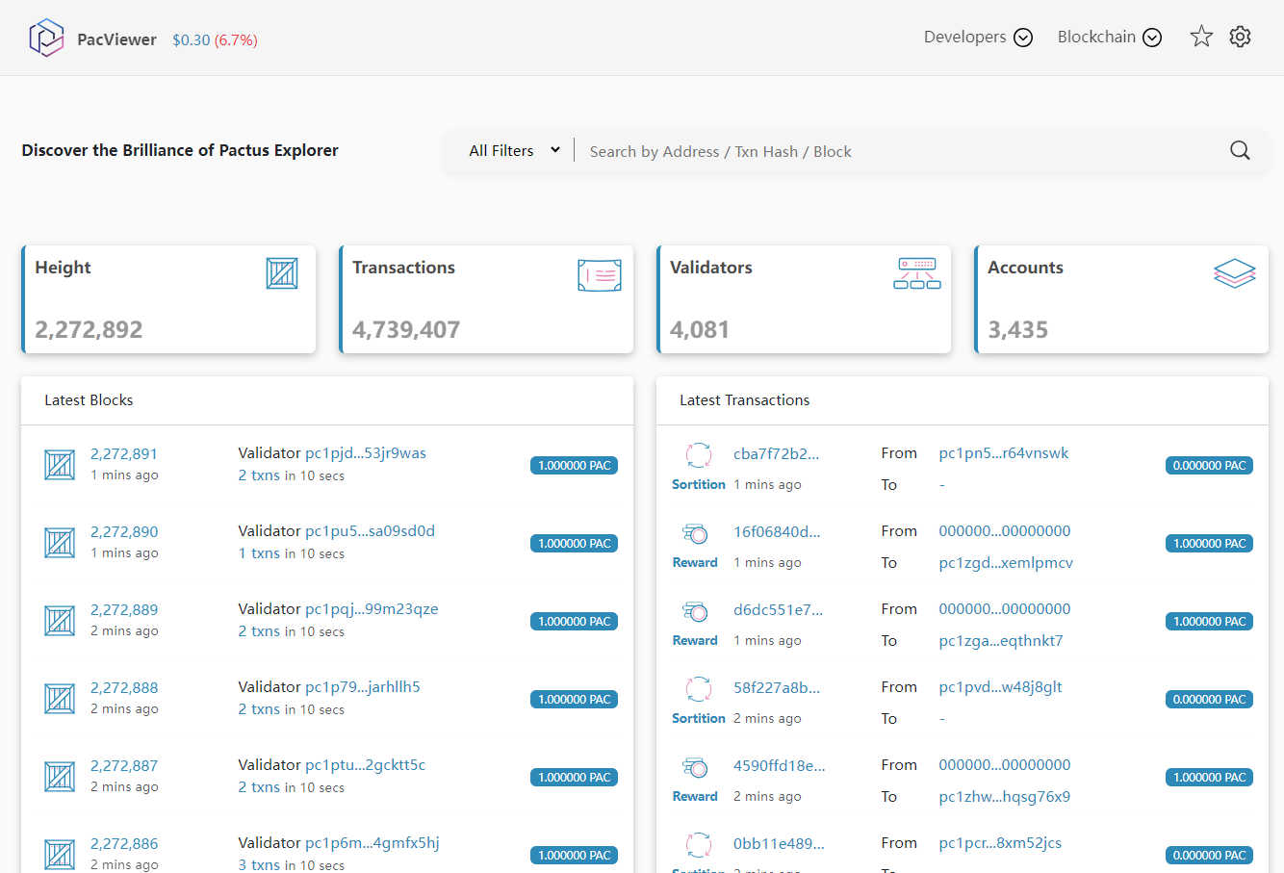Viewport: 1284px width, 873px height.
Task: Open sender address pc1pcr...8xm52jcs
Action: tap(1000, 842)
